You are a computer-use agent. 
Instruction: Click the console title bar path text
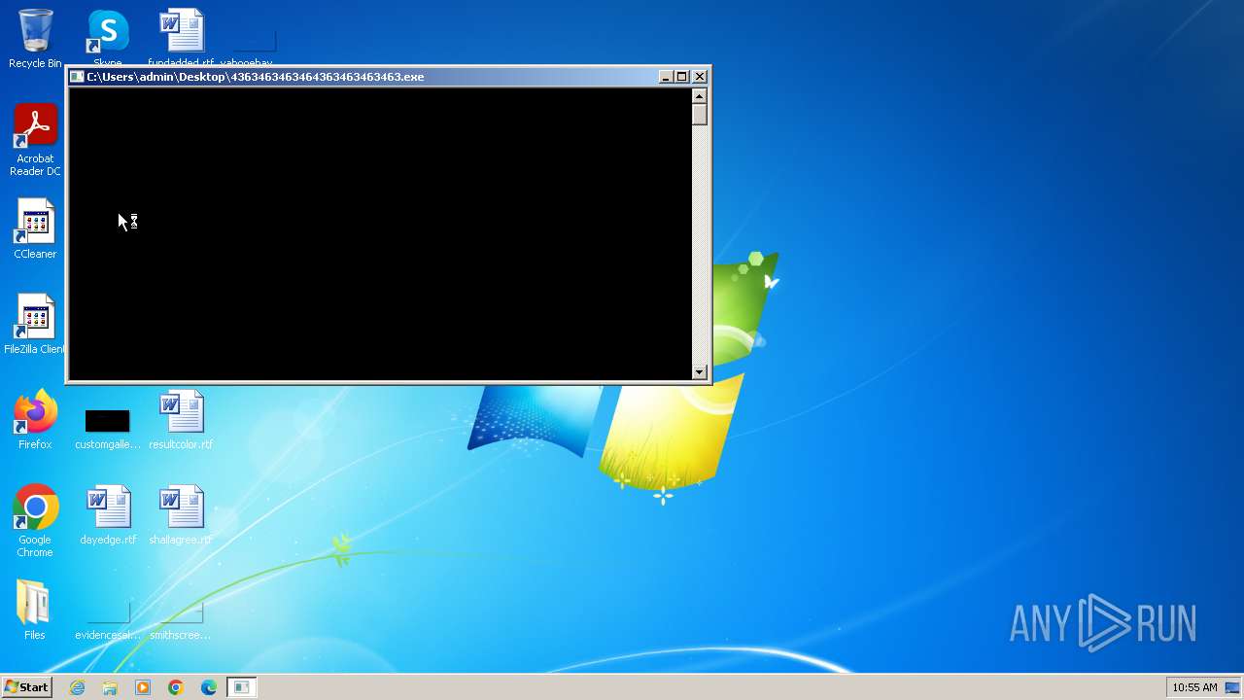256,77
